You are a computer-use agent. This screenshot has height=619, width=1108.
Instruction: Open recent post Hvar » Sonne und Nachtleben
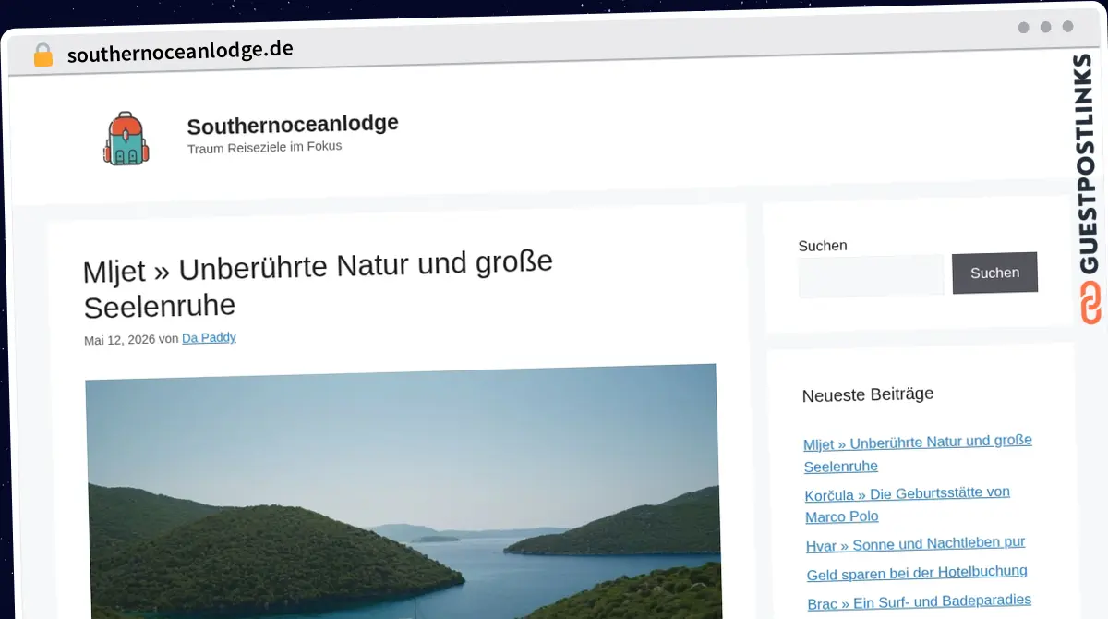[x=916, y=544]
